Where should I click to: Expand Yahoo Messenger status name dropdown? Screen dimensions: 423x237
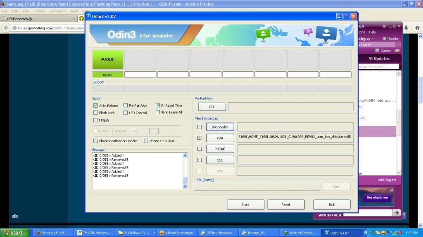(x=372, y=39)
